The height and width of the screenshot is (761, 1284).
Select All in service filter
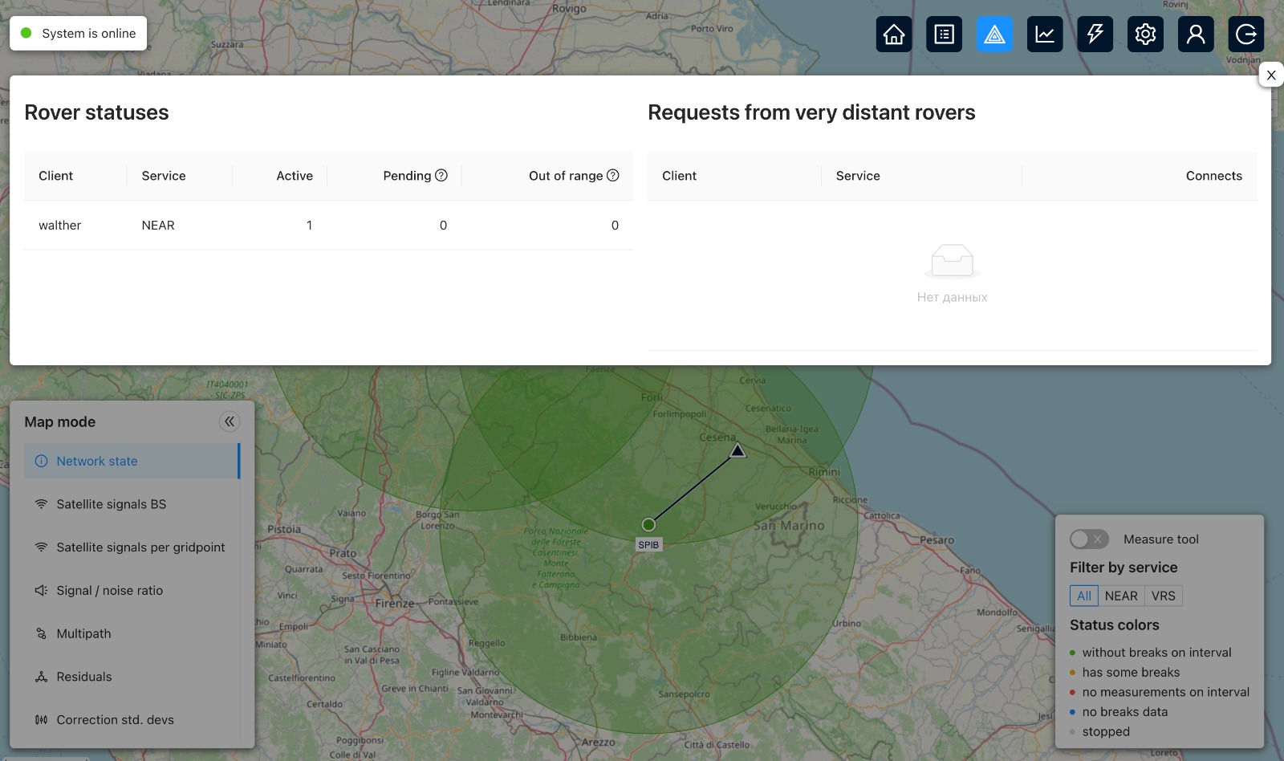1083,596
